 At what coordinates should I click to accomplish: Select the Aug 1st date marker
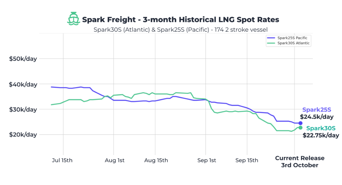point(114,160)
